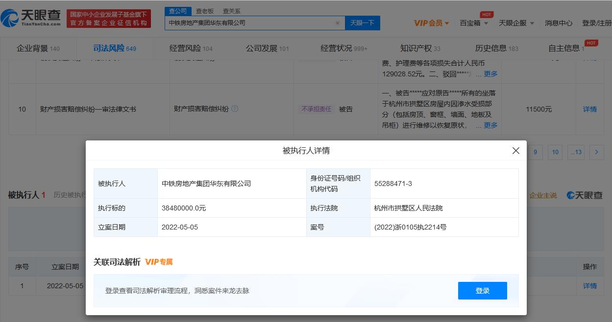Open the 经营风险 section tab
This screenshot has width=612, height=322.
(191, 48)
